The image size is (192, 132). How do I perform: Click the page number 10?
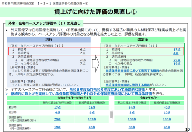coord(187,129)
